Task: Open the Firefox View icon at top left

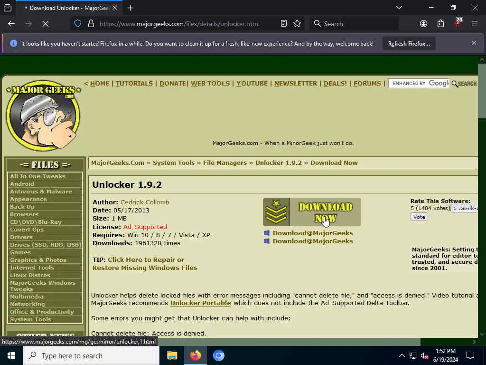Action: coord(8,8)
